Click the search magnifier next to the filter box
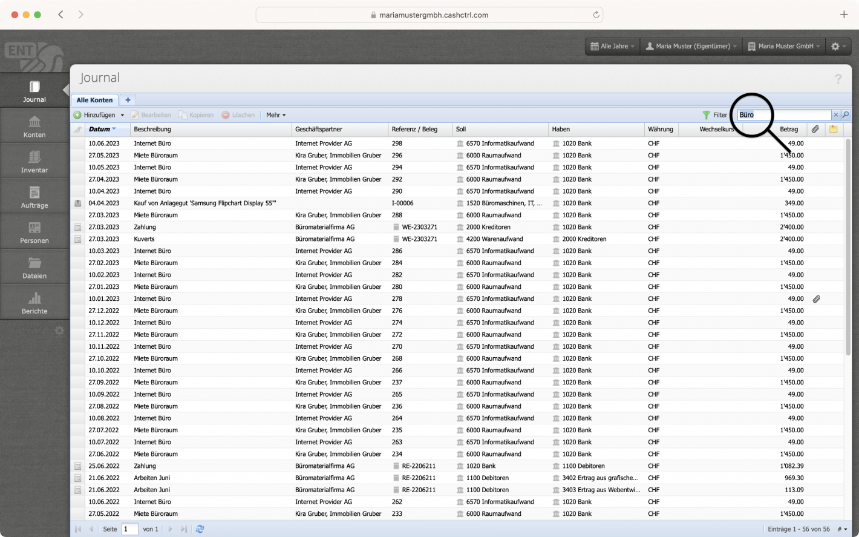Screen dimensions: 859x537 (x=845, y=114)
